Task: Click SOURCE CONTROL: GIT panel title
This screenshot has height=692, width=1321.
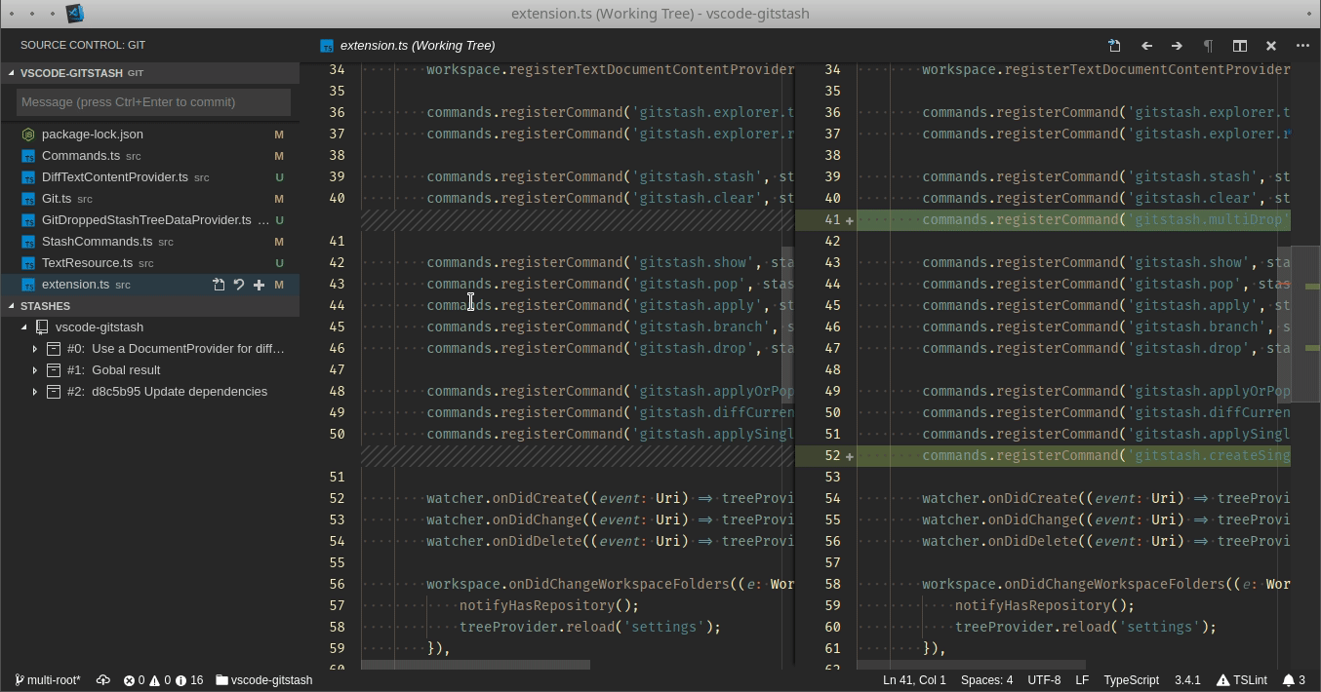Action: pyautogui.click(x=83, y=45)
